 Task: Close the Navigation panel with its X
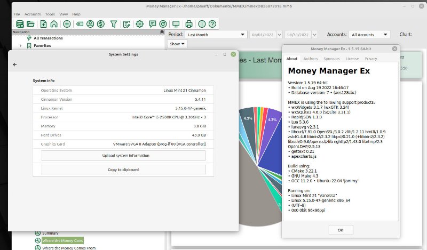(x=162, y=32)
